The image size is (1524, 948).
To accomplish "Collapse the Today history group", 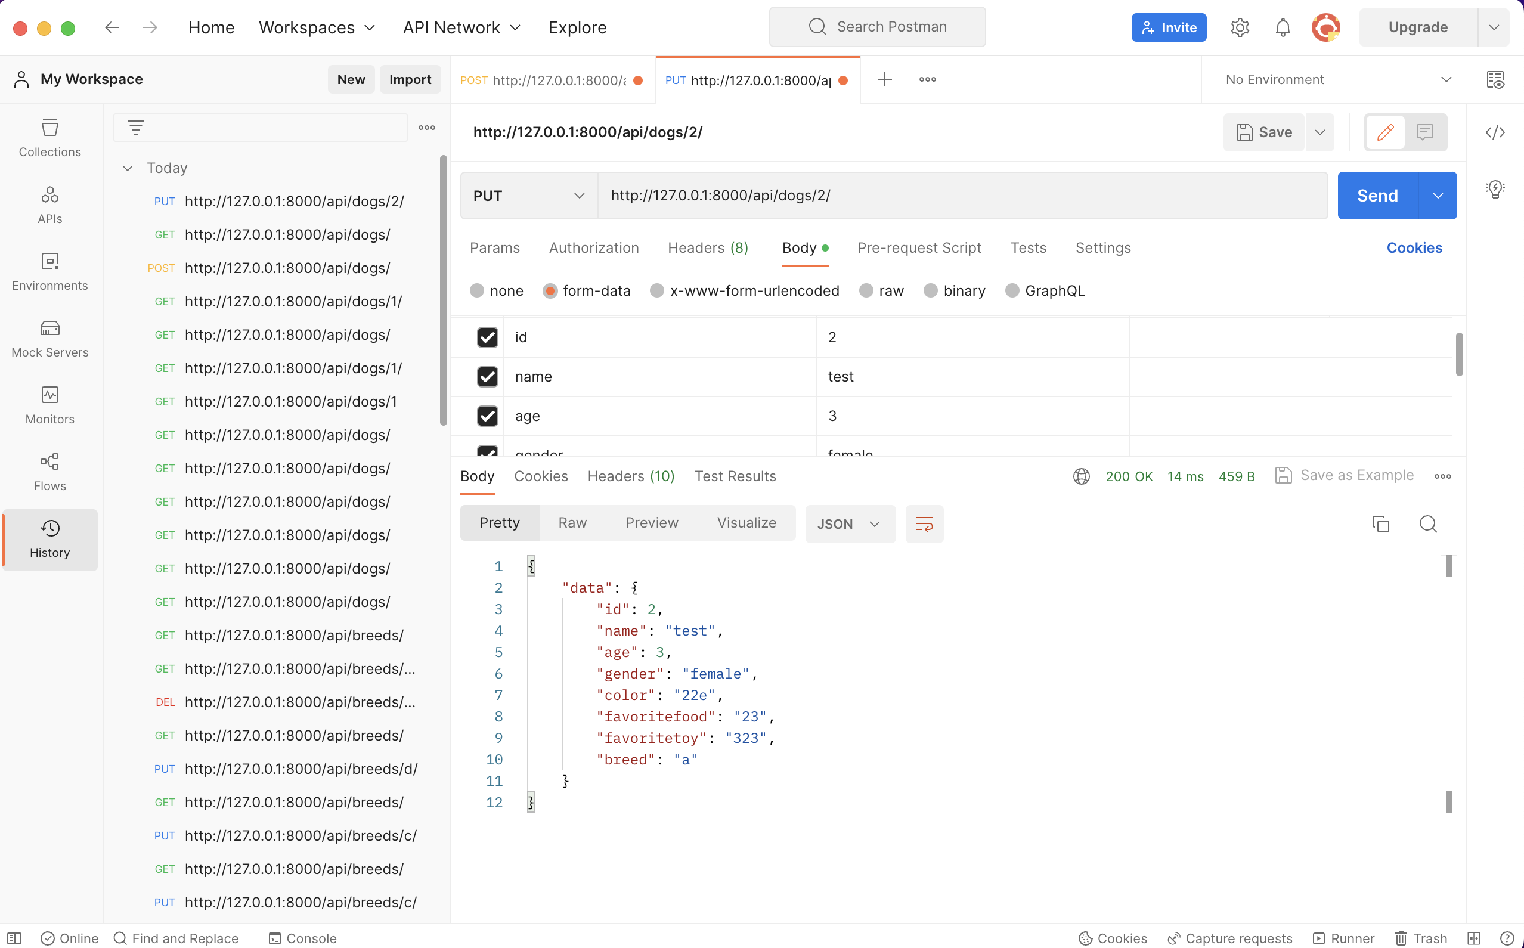I will (x=128, y=168).
